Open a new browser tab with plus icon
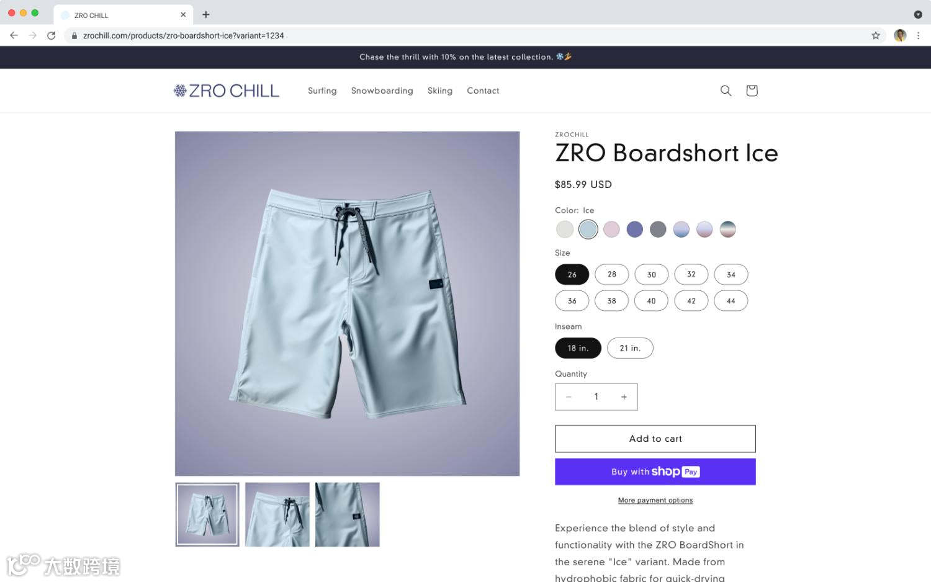The image size is (931, 582). pyautogui.click(x=206, y=14)
